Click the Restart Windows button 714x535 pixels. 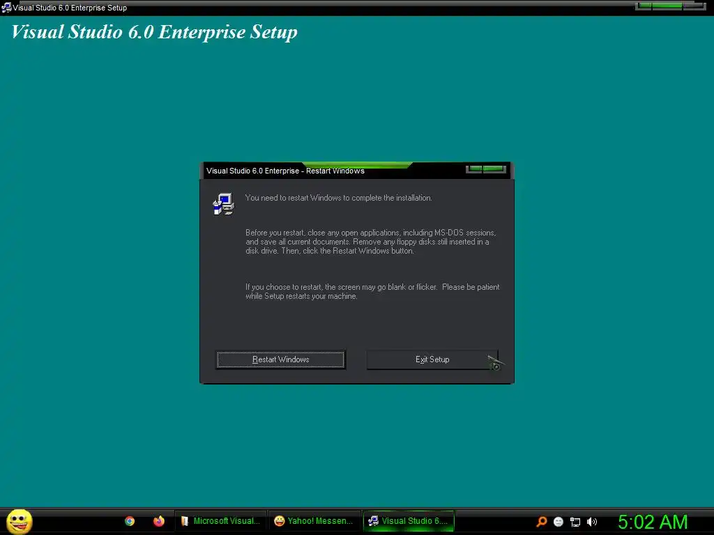coord(280,359)
